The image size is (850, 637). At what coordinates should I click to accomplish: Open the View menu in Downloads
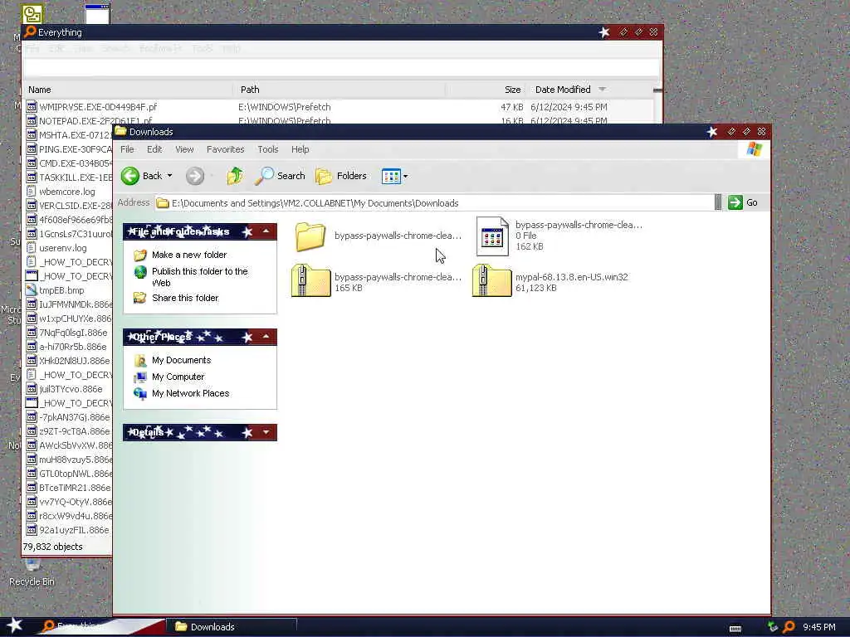[184, 149]
